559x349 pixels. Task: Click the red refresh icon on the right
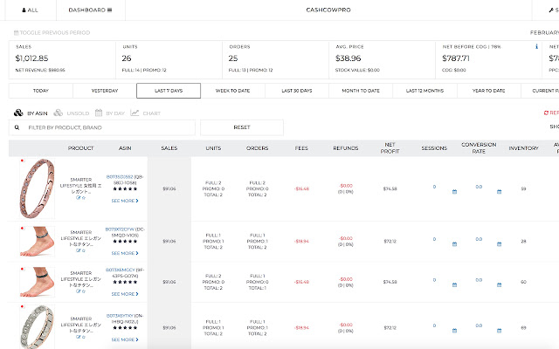coord(546,113)
